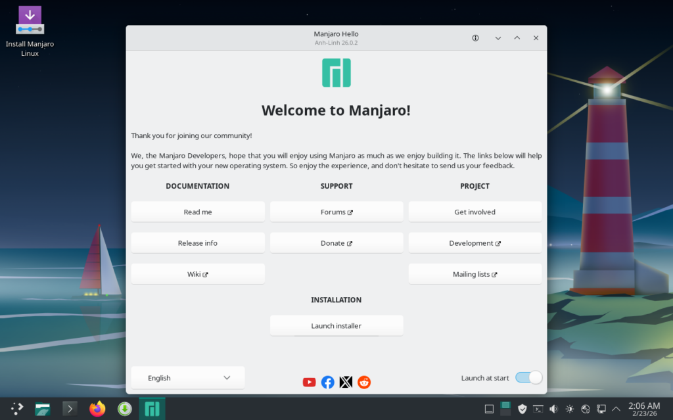This screenshot has width=673, height=420.
Task: Open the Wiki external link
Action: coord(198,274)
